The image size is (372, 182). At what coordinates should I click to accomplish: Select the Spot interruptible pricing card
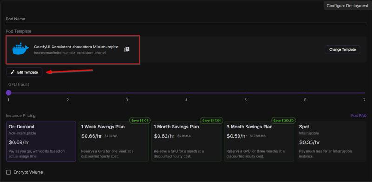click(x=332, y=142)
